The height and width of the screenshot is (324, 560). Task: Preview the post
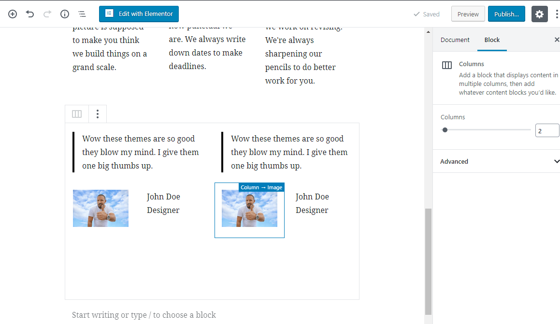click(467, 14)
